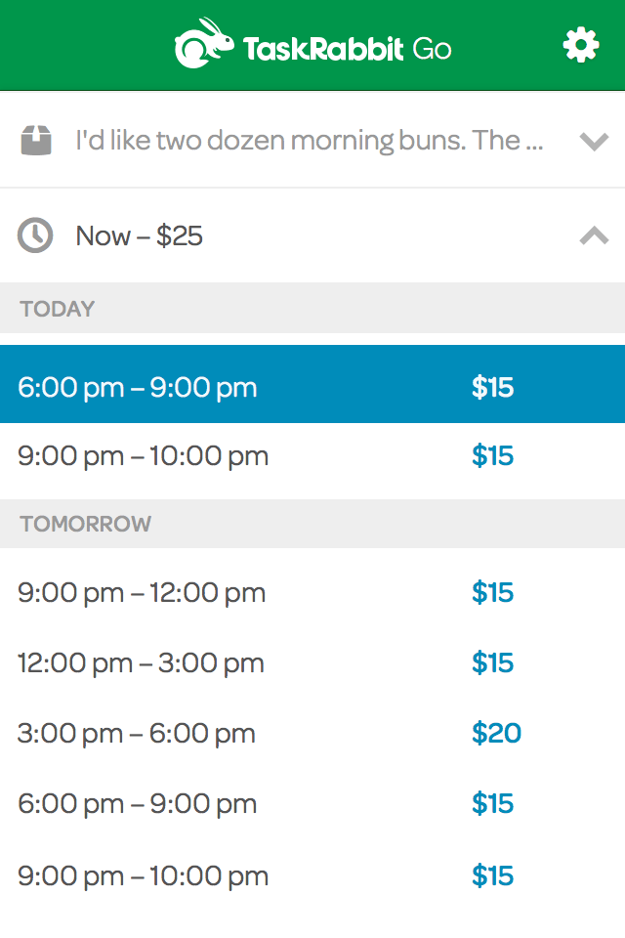Click the $20 price for tomorrow
This screenshot has width=625, height=938.
tap(496, 734)
